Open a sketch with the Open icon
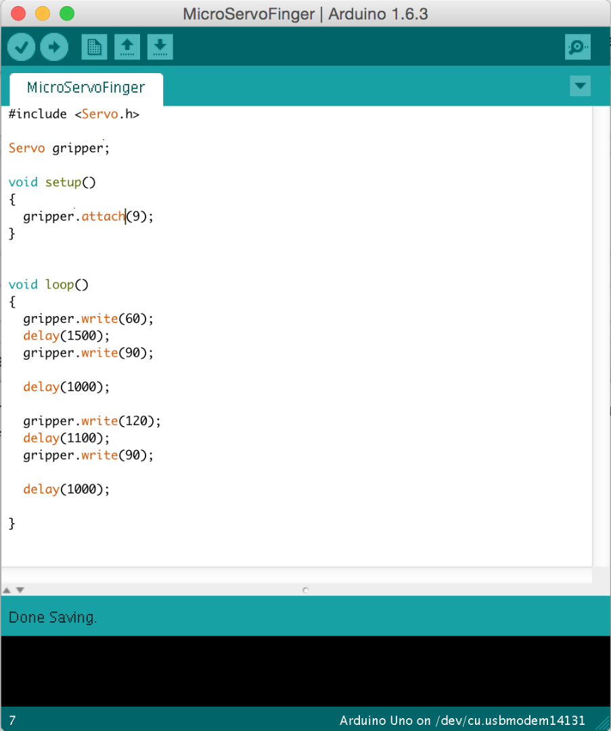This screenshot has width=611, height=731. (127, 47)
